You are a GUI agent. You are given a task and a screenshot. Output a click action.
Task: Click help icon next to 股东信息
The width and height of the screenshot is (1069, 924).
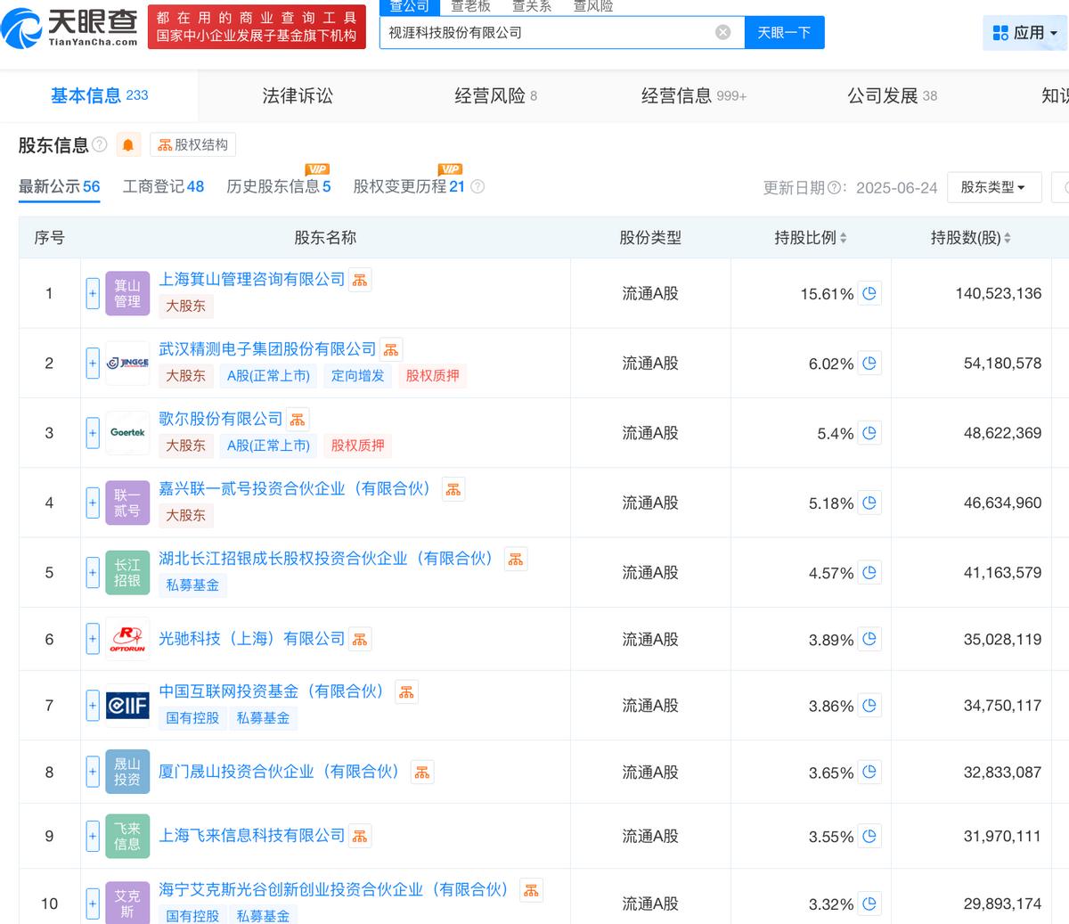(100, 144)
